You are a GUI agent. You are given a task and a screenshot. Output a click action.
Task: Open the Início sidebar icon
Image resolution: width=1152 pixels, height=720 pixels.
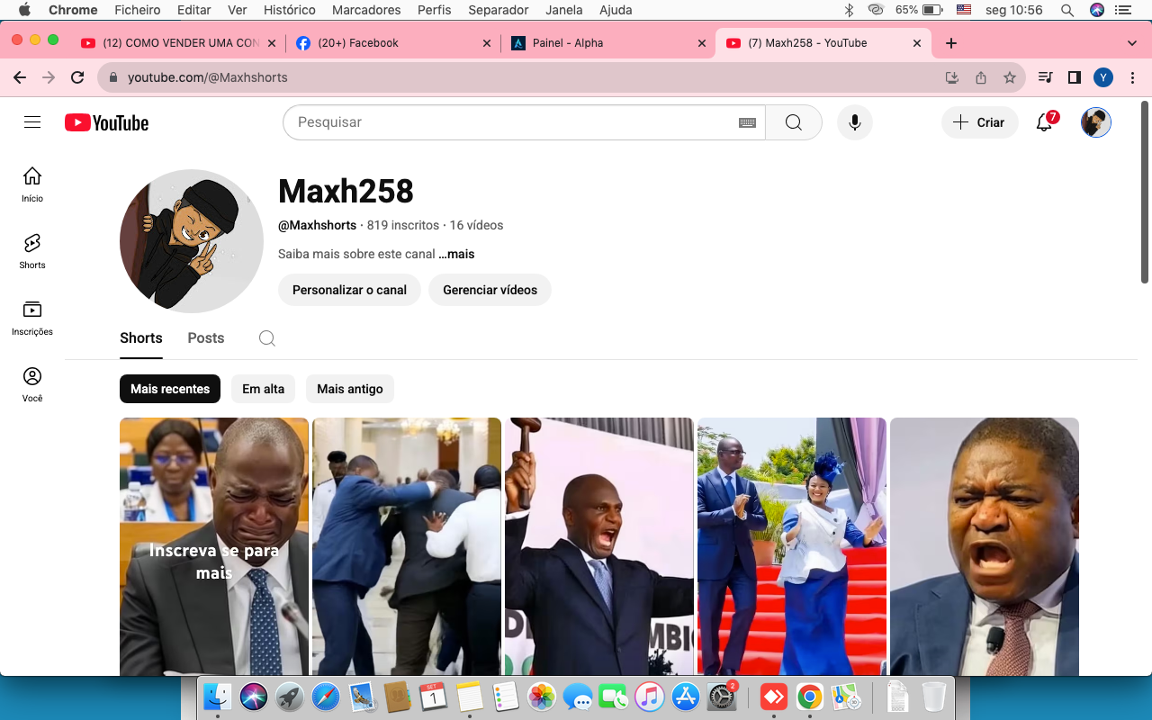[32, 184]
